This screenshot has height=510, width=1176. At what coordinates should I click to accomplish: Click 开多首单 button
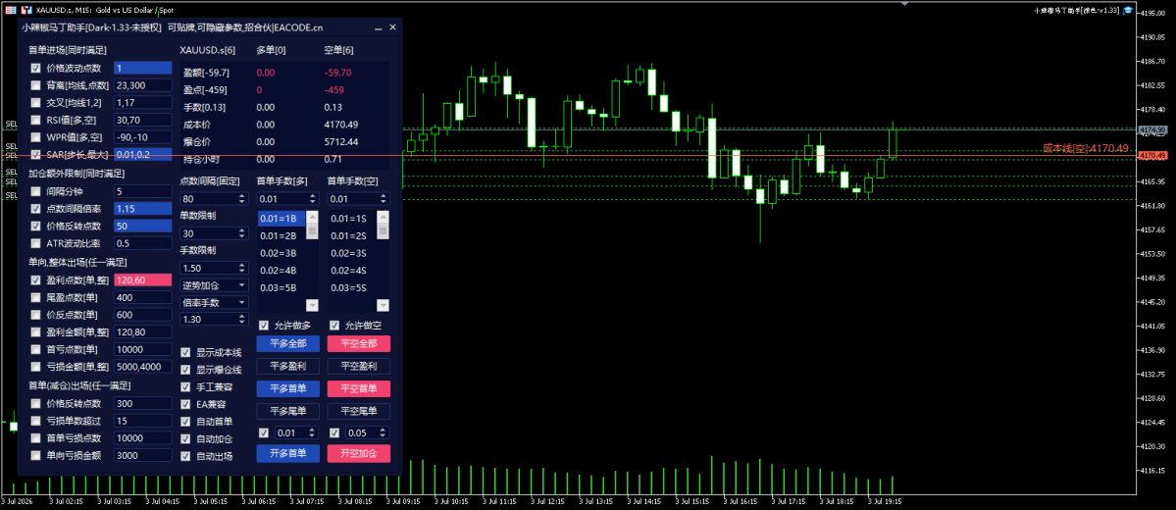pos(288,454)
